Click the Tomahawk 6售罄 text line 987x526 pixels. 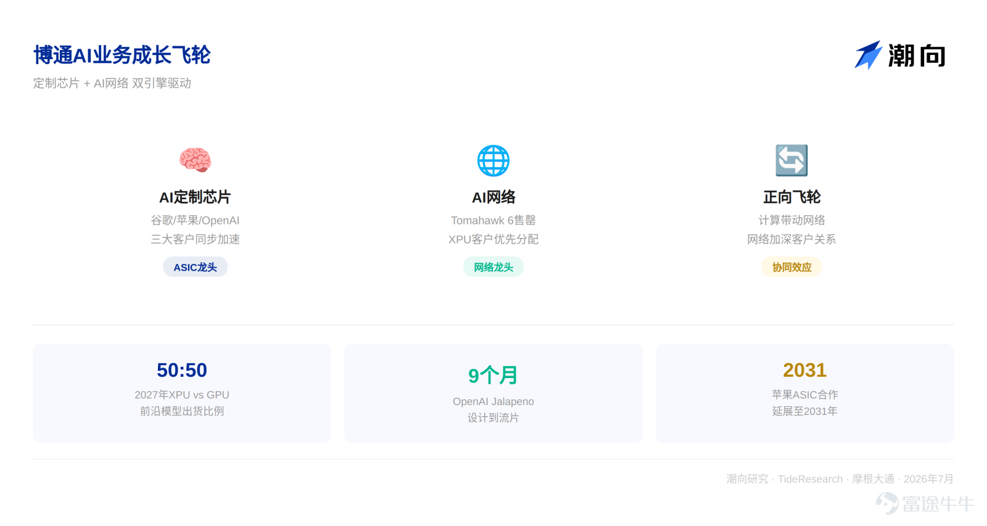point(493,220)
